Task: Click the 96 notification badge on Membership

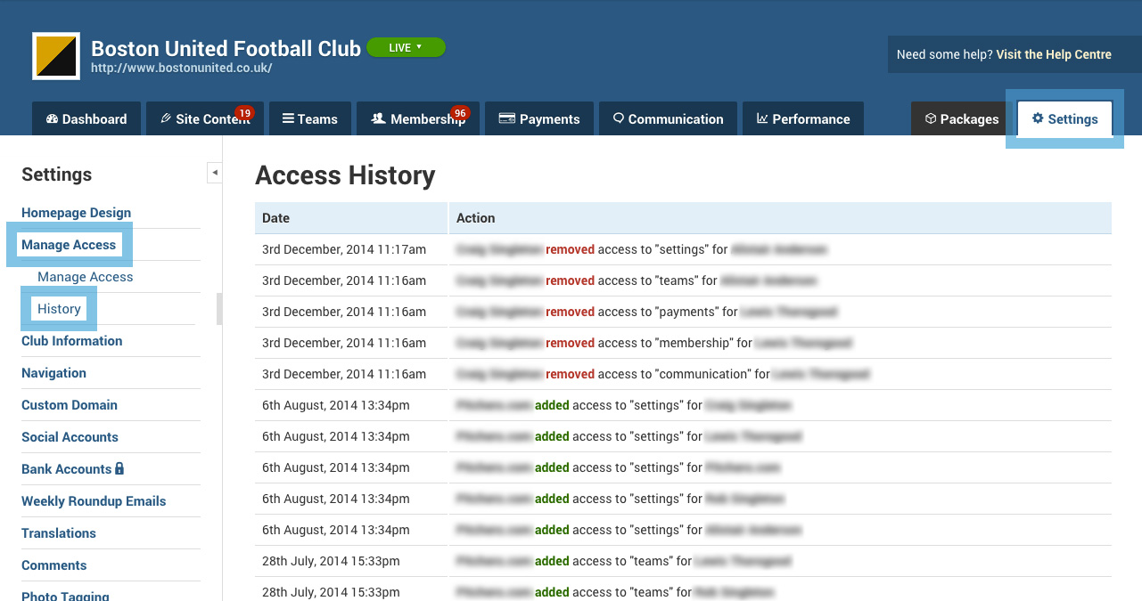Action: click(x=460, y=113)
